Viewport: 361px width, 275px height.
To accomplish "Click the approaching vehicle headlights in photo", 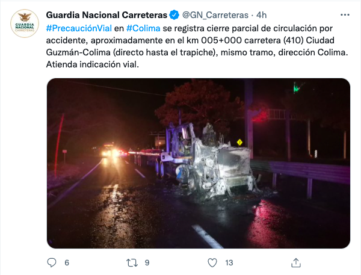I will point(110,152).
